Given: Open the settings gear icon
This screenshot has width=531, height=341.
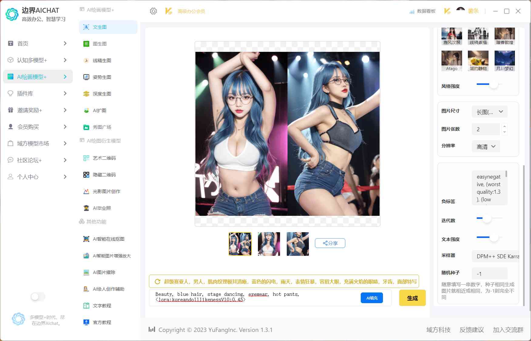Looking at the screenshot, I should click(x=153, y=11).
